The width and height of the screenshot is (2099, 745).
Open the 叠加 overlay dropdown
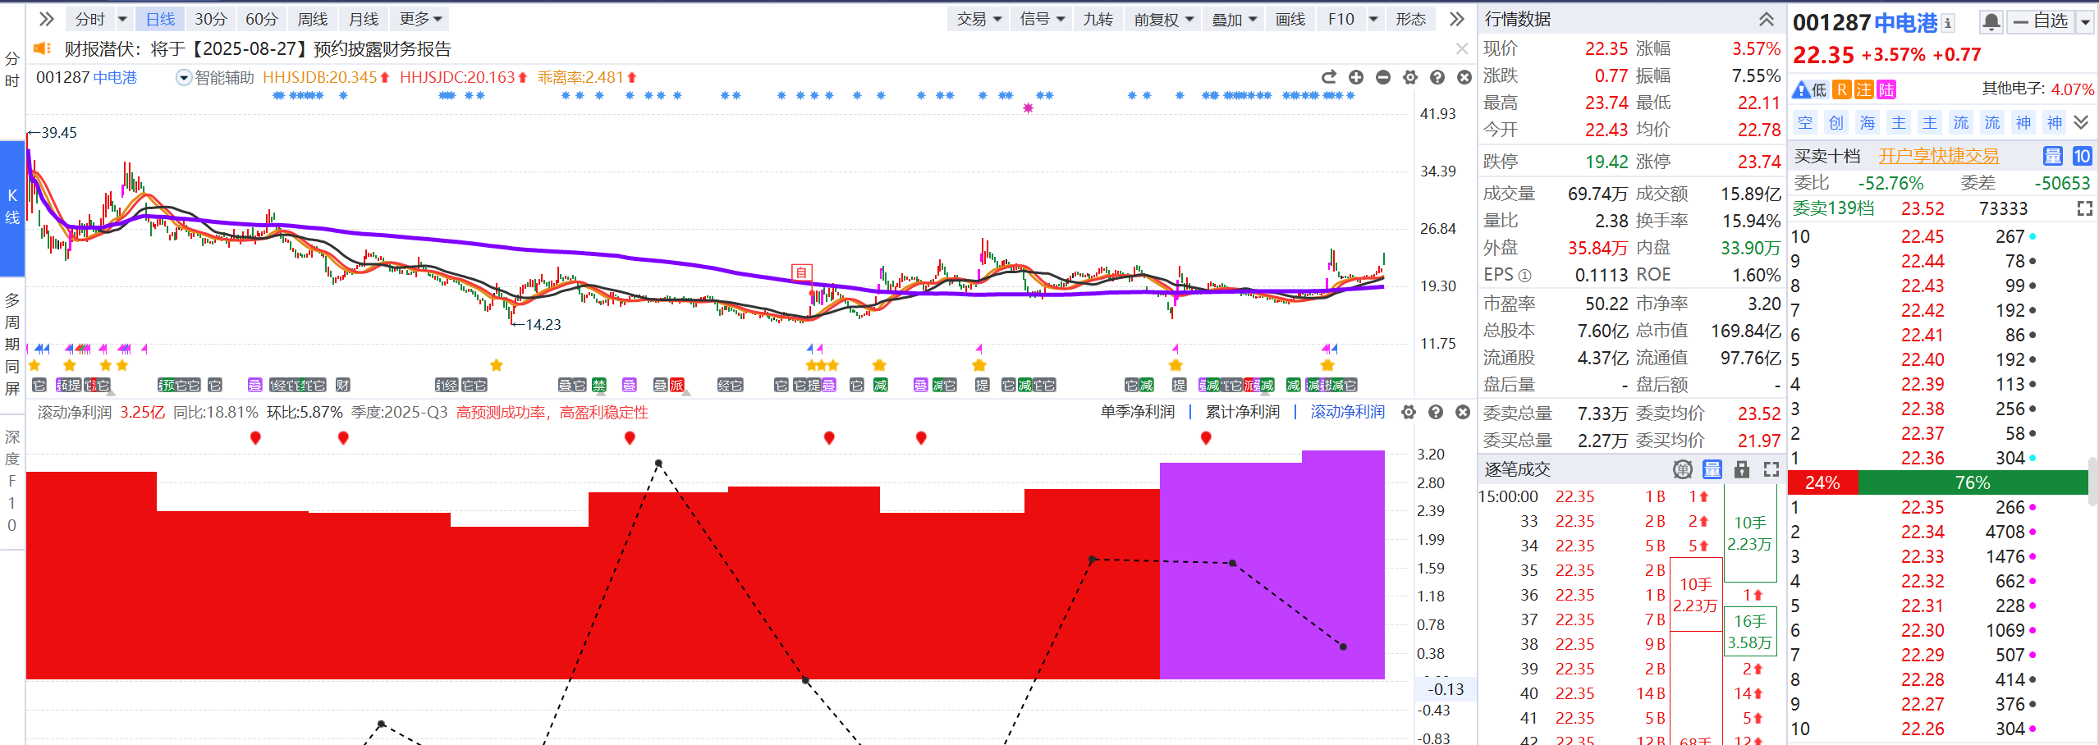click(1235, 19)
